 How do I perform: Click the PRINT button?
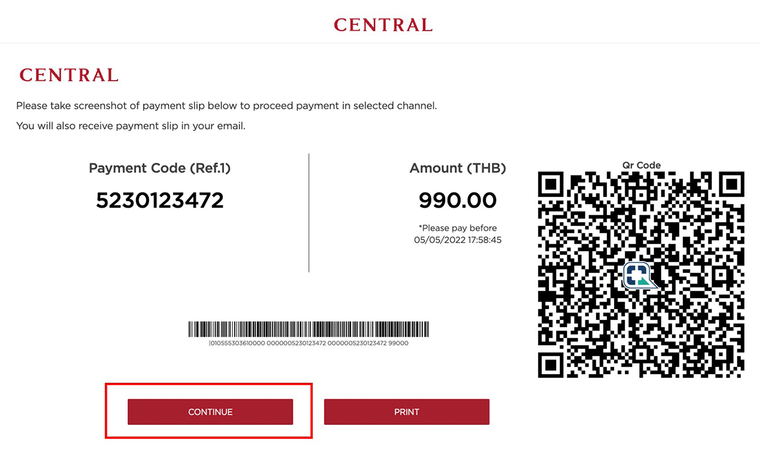click(x=406, y=412)
